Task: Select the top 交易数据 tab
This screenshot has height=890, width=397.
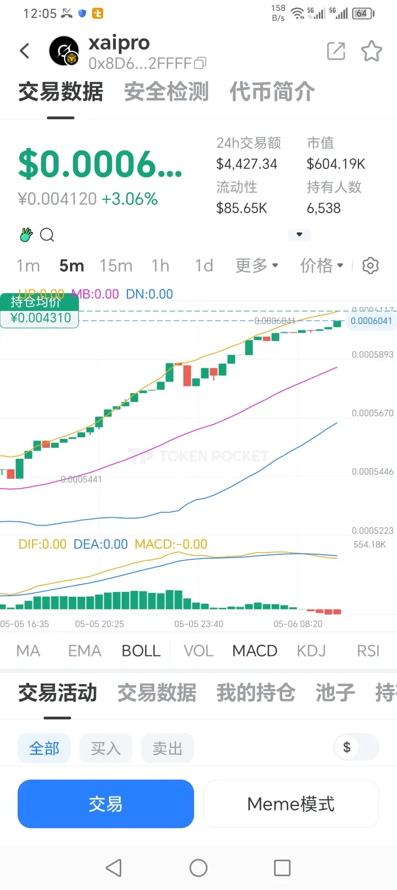Action: (61, 92)
